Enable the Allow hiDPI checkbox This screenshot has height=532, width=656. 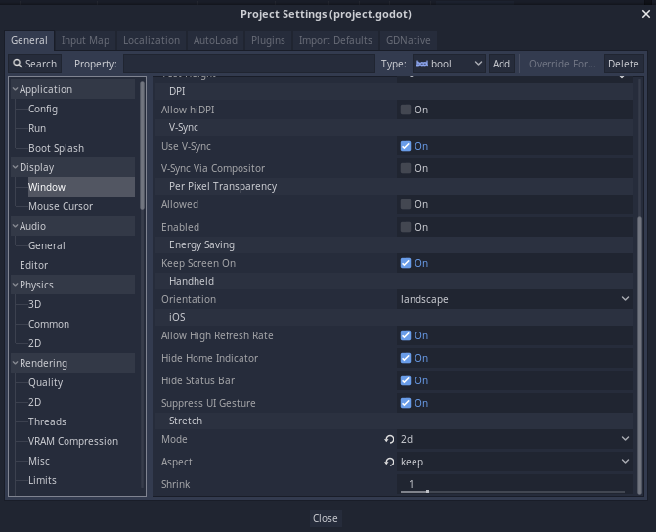[406, 110]
